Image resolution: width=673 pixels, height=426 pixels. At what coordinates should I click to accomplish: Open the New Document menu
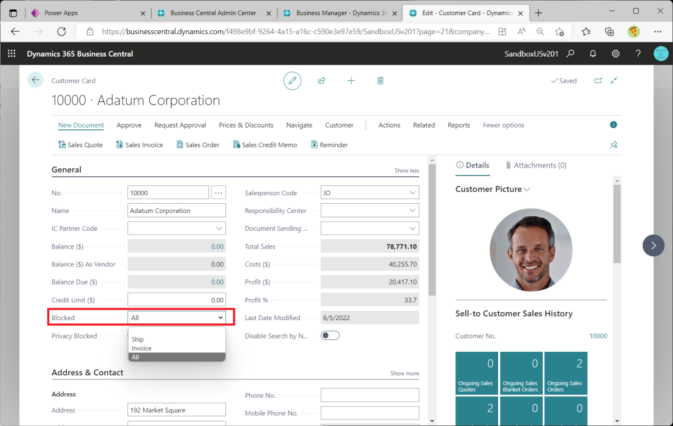coord(81,125)
